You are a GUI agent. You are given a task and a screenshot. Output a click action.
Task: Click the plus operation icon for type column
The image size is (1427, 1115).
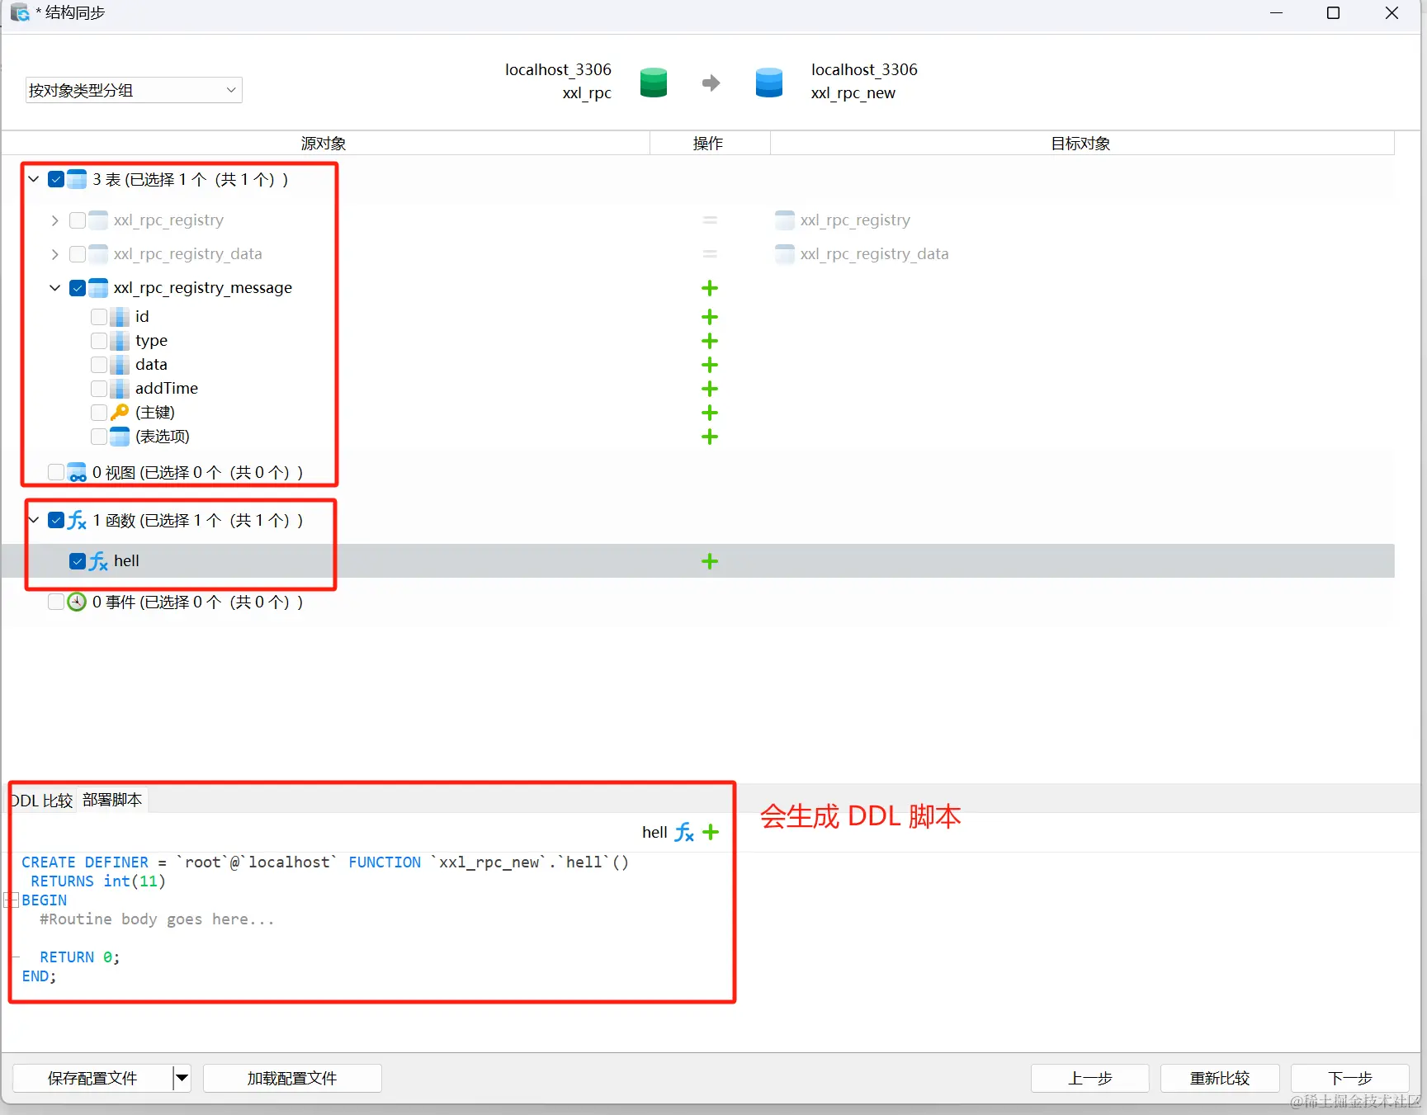pyautogui.click(x=709, y=341)
